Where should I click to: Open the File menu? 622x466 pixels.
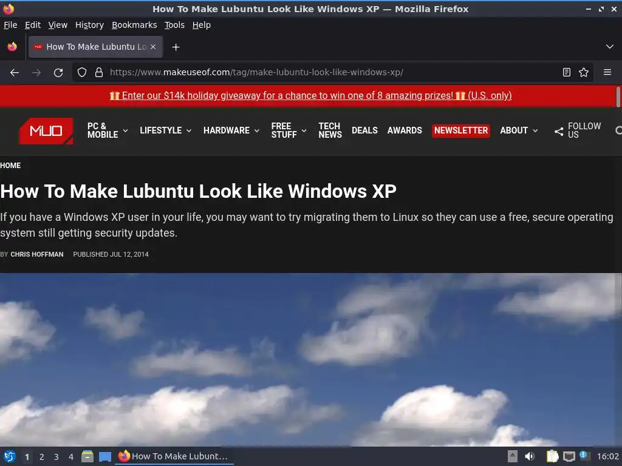click(x=10, y=25)
